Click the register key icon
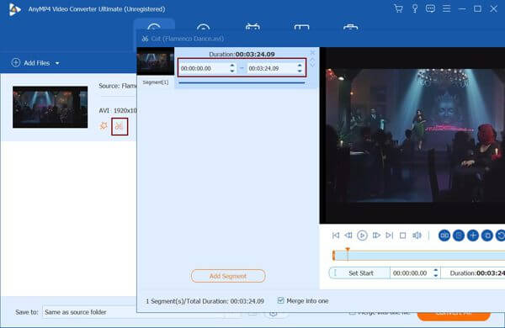The height and width of the screenshot is (328, 505). click(415, 8)
